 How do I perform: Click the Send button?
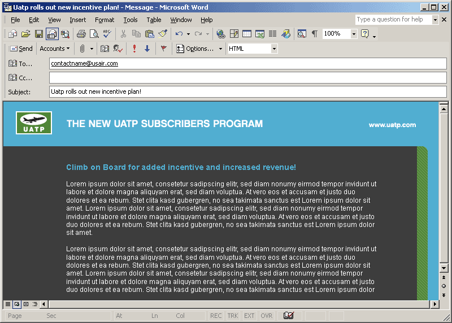click(x=21, y=49)
